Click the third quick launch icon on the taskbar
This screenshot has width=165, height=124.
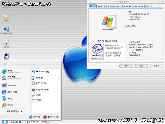[x=20, y=122]
